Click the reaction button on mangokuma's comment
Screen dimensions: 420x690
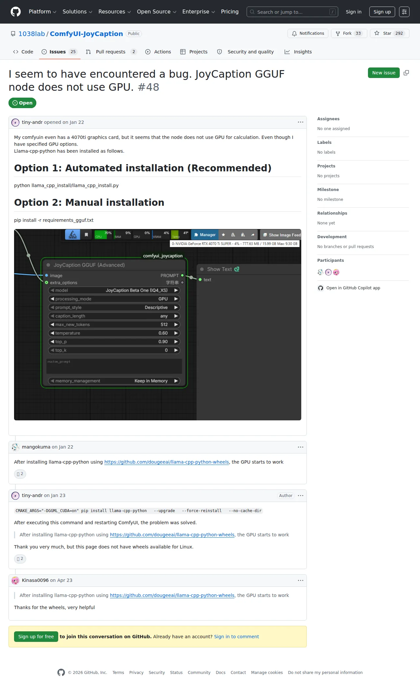click(x=20, y=474)
